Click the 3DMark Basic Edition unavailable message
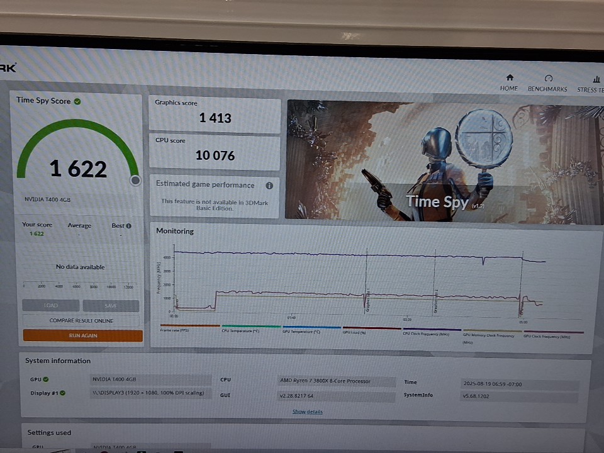Viewport: 604px width, 453px height. click(x=215, y=205)
